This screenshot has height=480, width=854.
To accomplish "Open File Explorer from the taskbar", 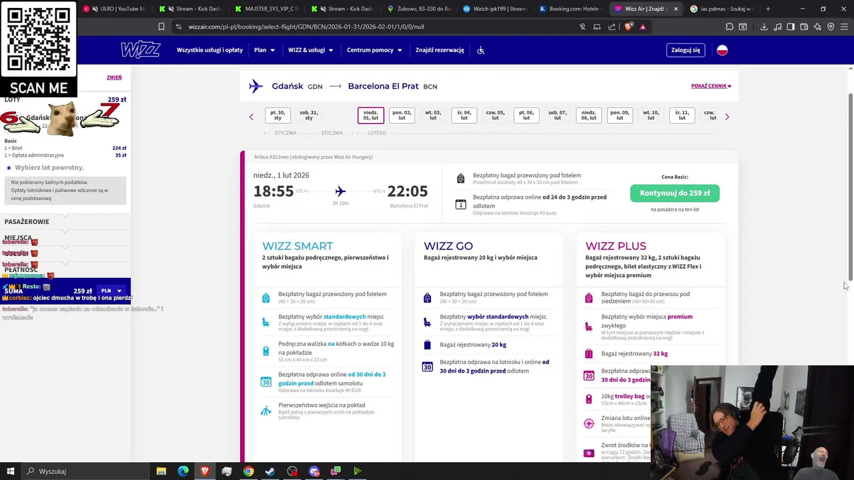I will (x=161, y=471).
